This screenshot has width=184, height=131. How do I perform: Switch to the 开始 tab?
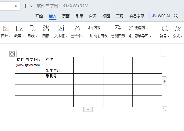tap(39, 16)
